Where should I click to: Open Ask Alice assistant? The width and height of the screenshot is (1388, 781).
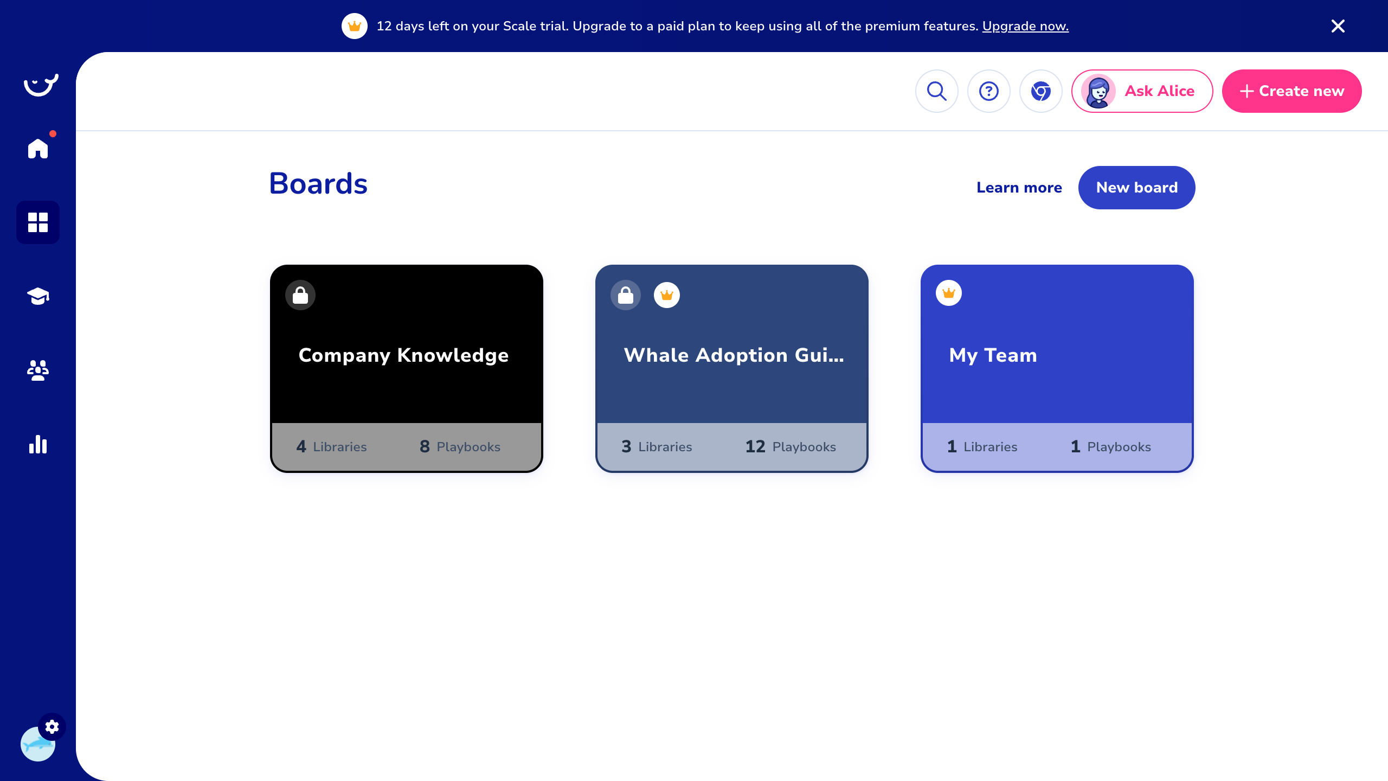coord(1142,91)
